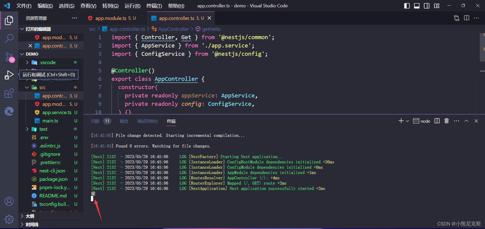Open the 终端(T) menu
The width and height of the screenshot is (485, 229).
(154, 6)
